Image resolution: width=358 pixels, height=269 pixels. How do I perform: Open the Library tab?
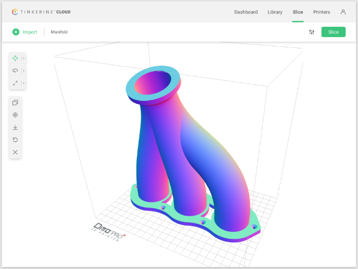tap(275, 12)
